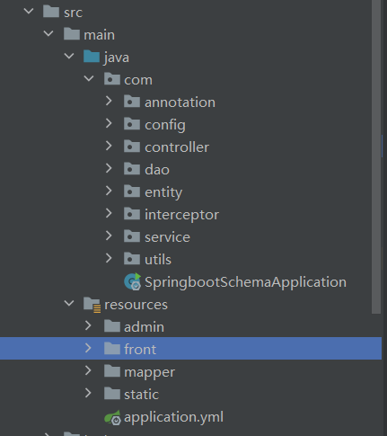
Task: Click the controller package icon
Action: (132, 147)
